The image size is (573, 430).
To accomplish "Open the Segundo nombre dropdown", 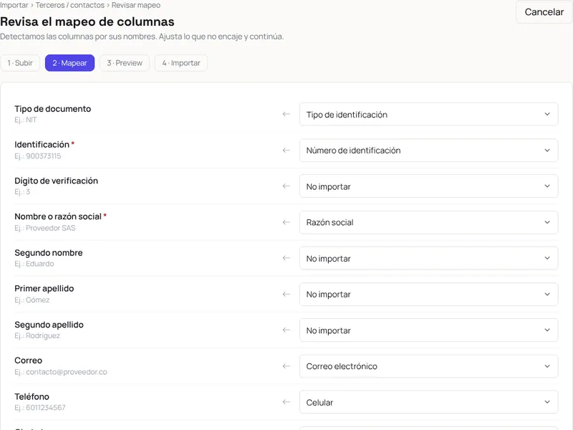I will click(x=428, y=259).
